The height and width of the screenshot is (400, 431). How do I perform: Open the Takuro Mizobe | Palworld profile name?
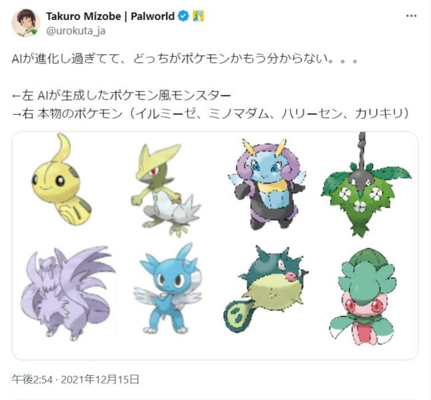(110, 17)
